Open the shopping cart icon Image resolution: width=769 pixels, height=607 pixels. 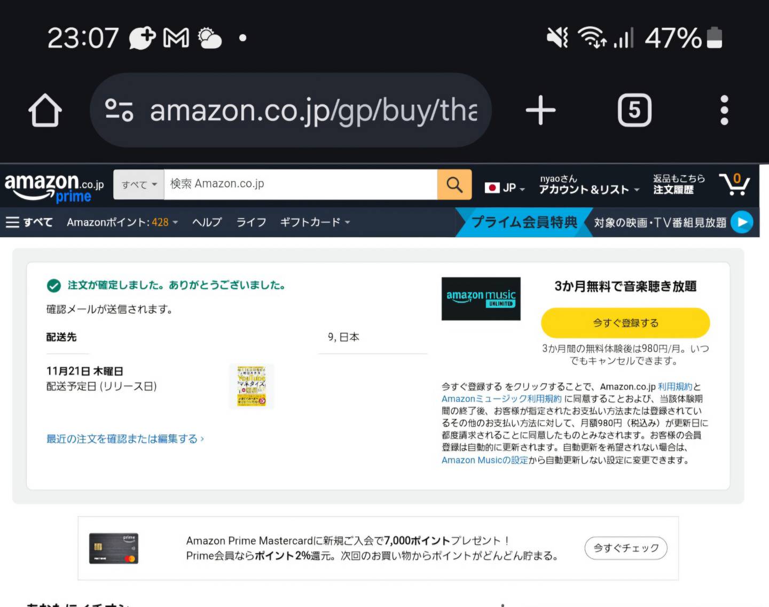click(734, 184)
